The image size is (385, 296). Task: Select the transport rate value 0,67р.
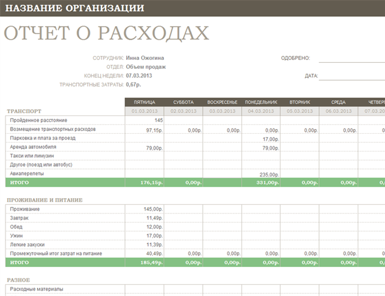pos(133,84)
